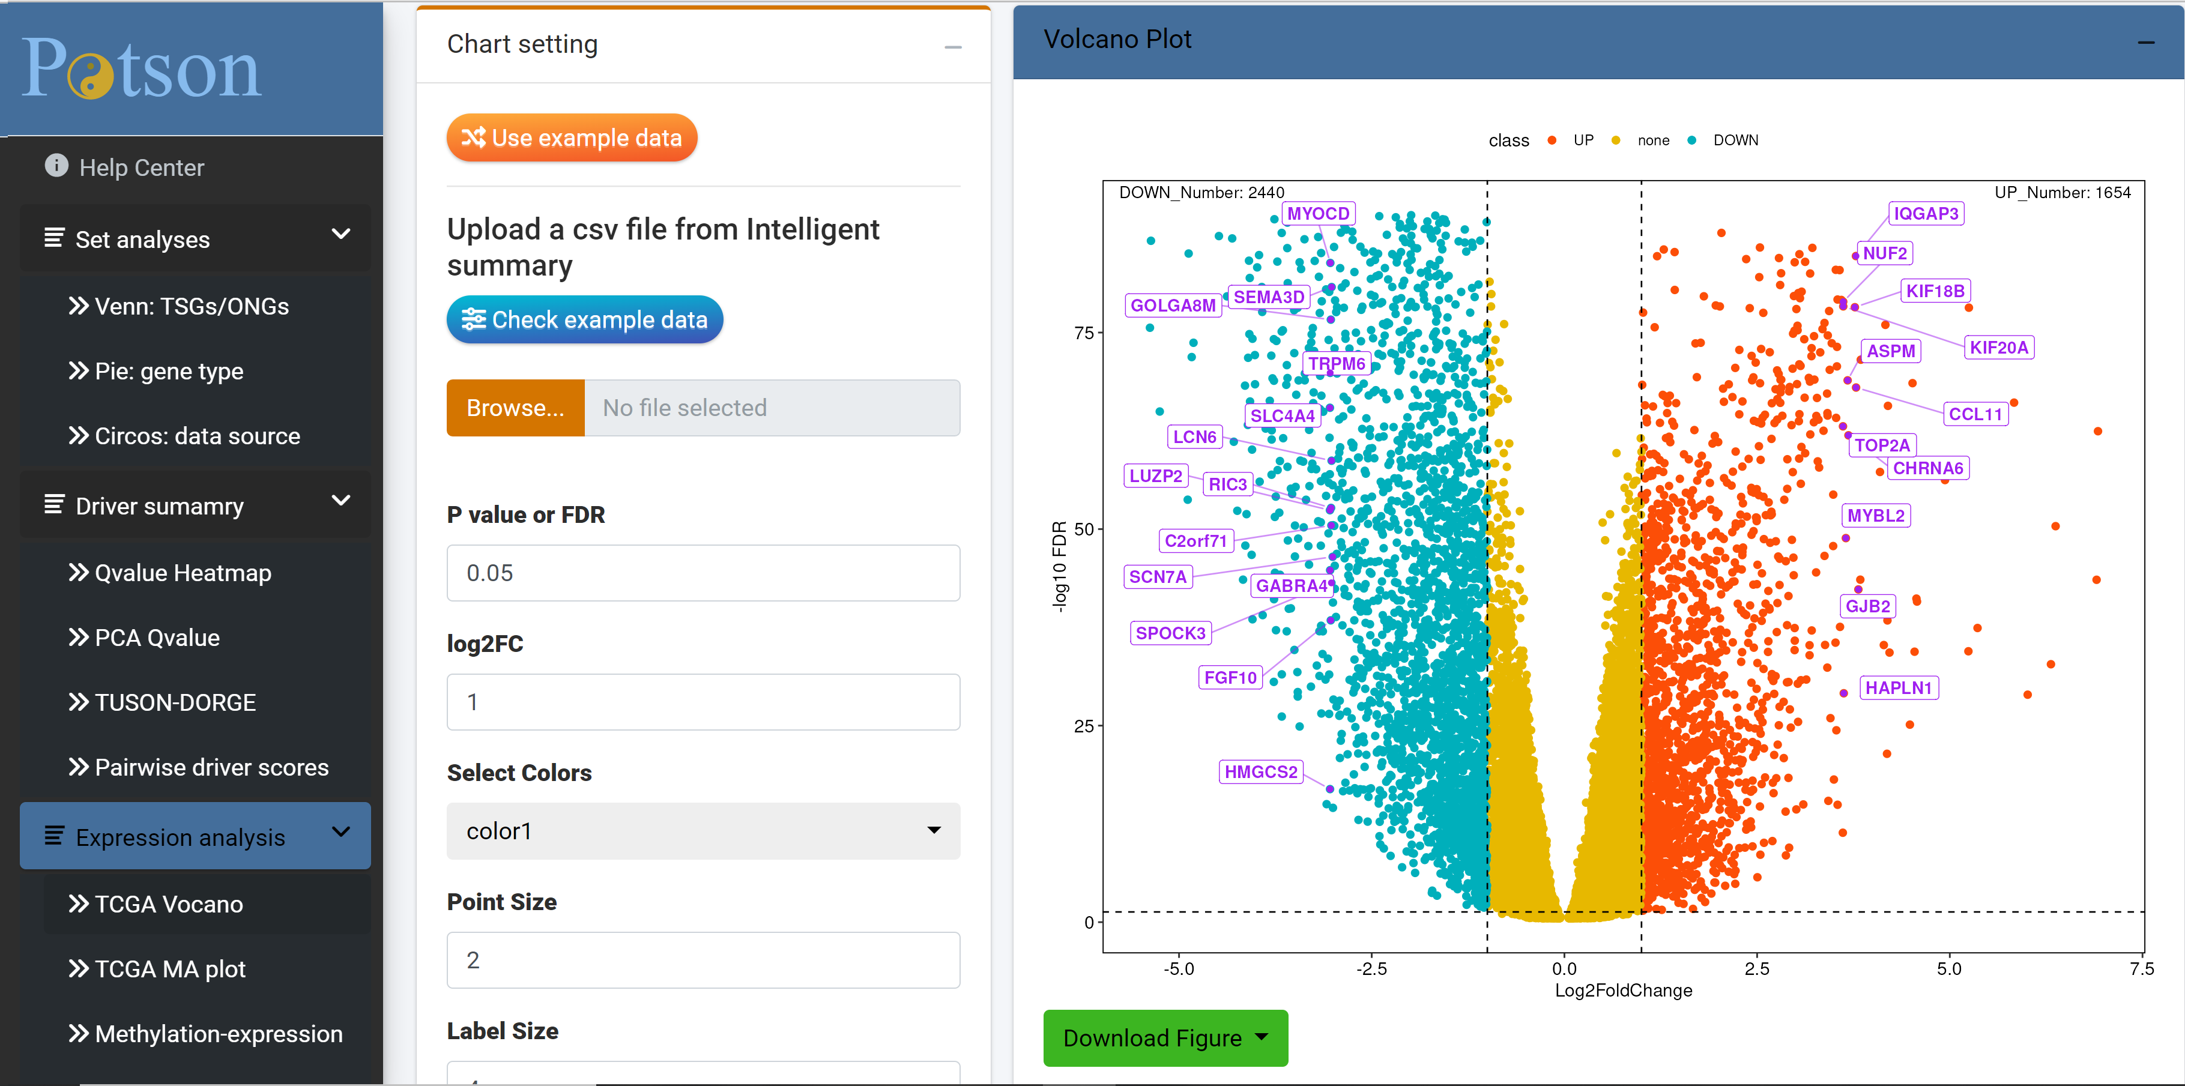2185x1086 pixels.
Task: Click the Expression analysis list icon
Action: click(x=54, y=836)
